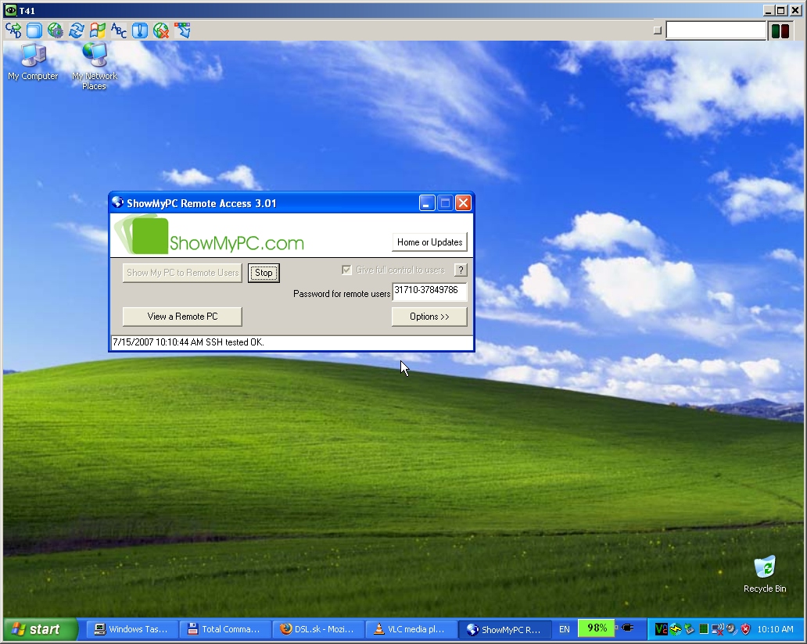Select ShowMyPC taskbar item

click(x=504, y=629)
